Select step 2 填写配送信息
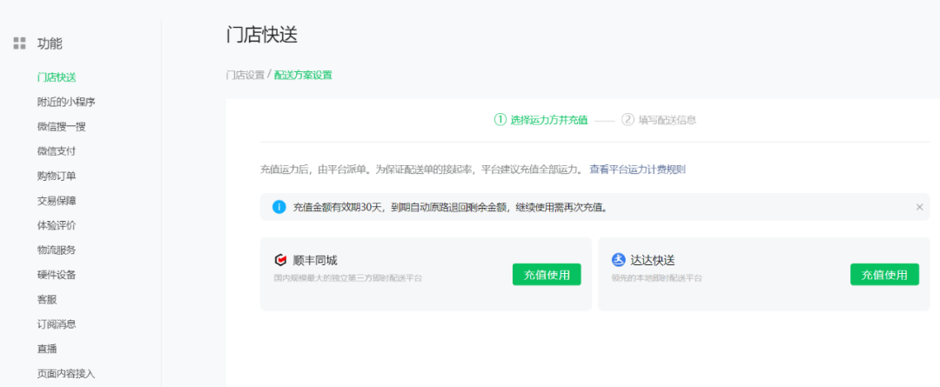The image size is (940, 387). [659, 119]
